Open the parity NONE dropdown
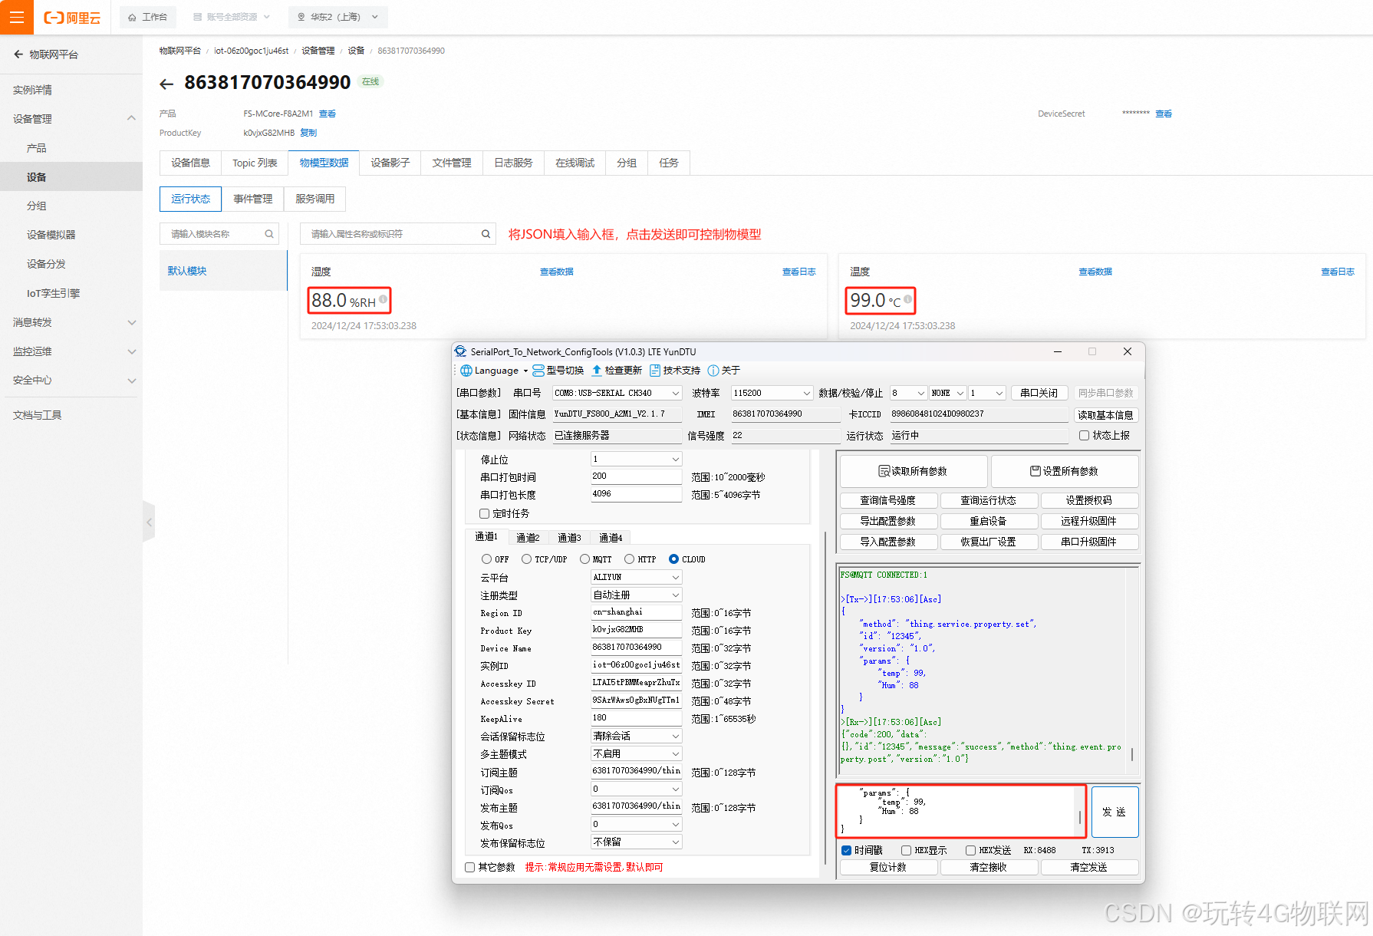Viewport: 1373px width, 936px height. coord(947,393)
